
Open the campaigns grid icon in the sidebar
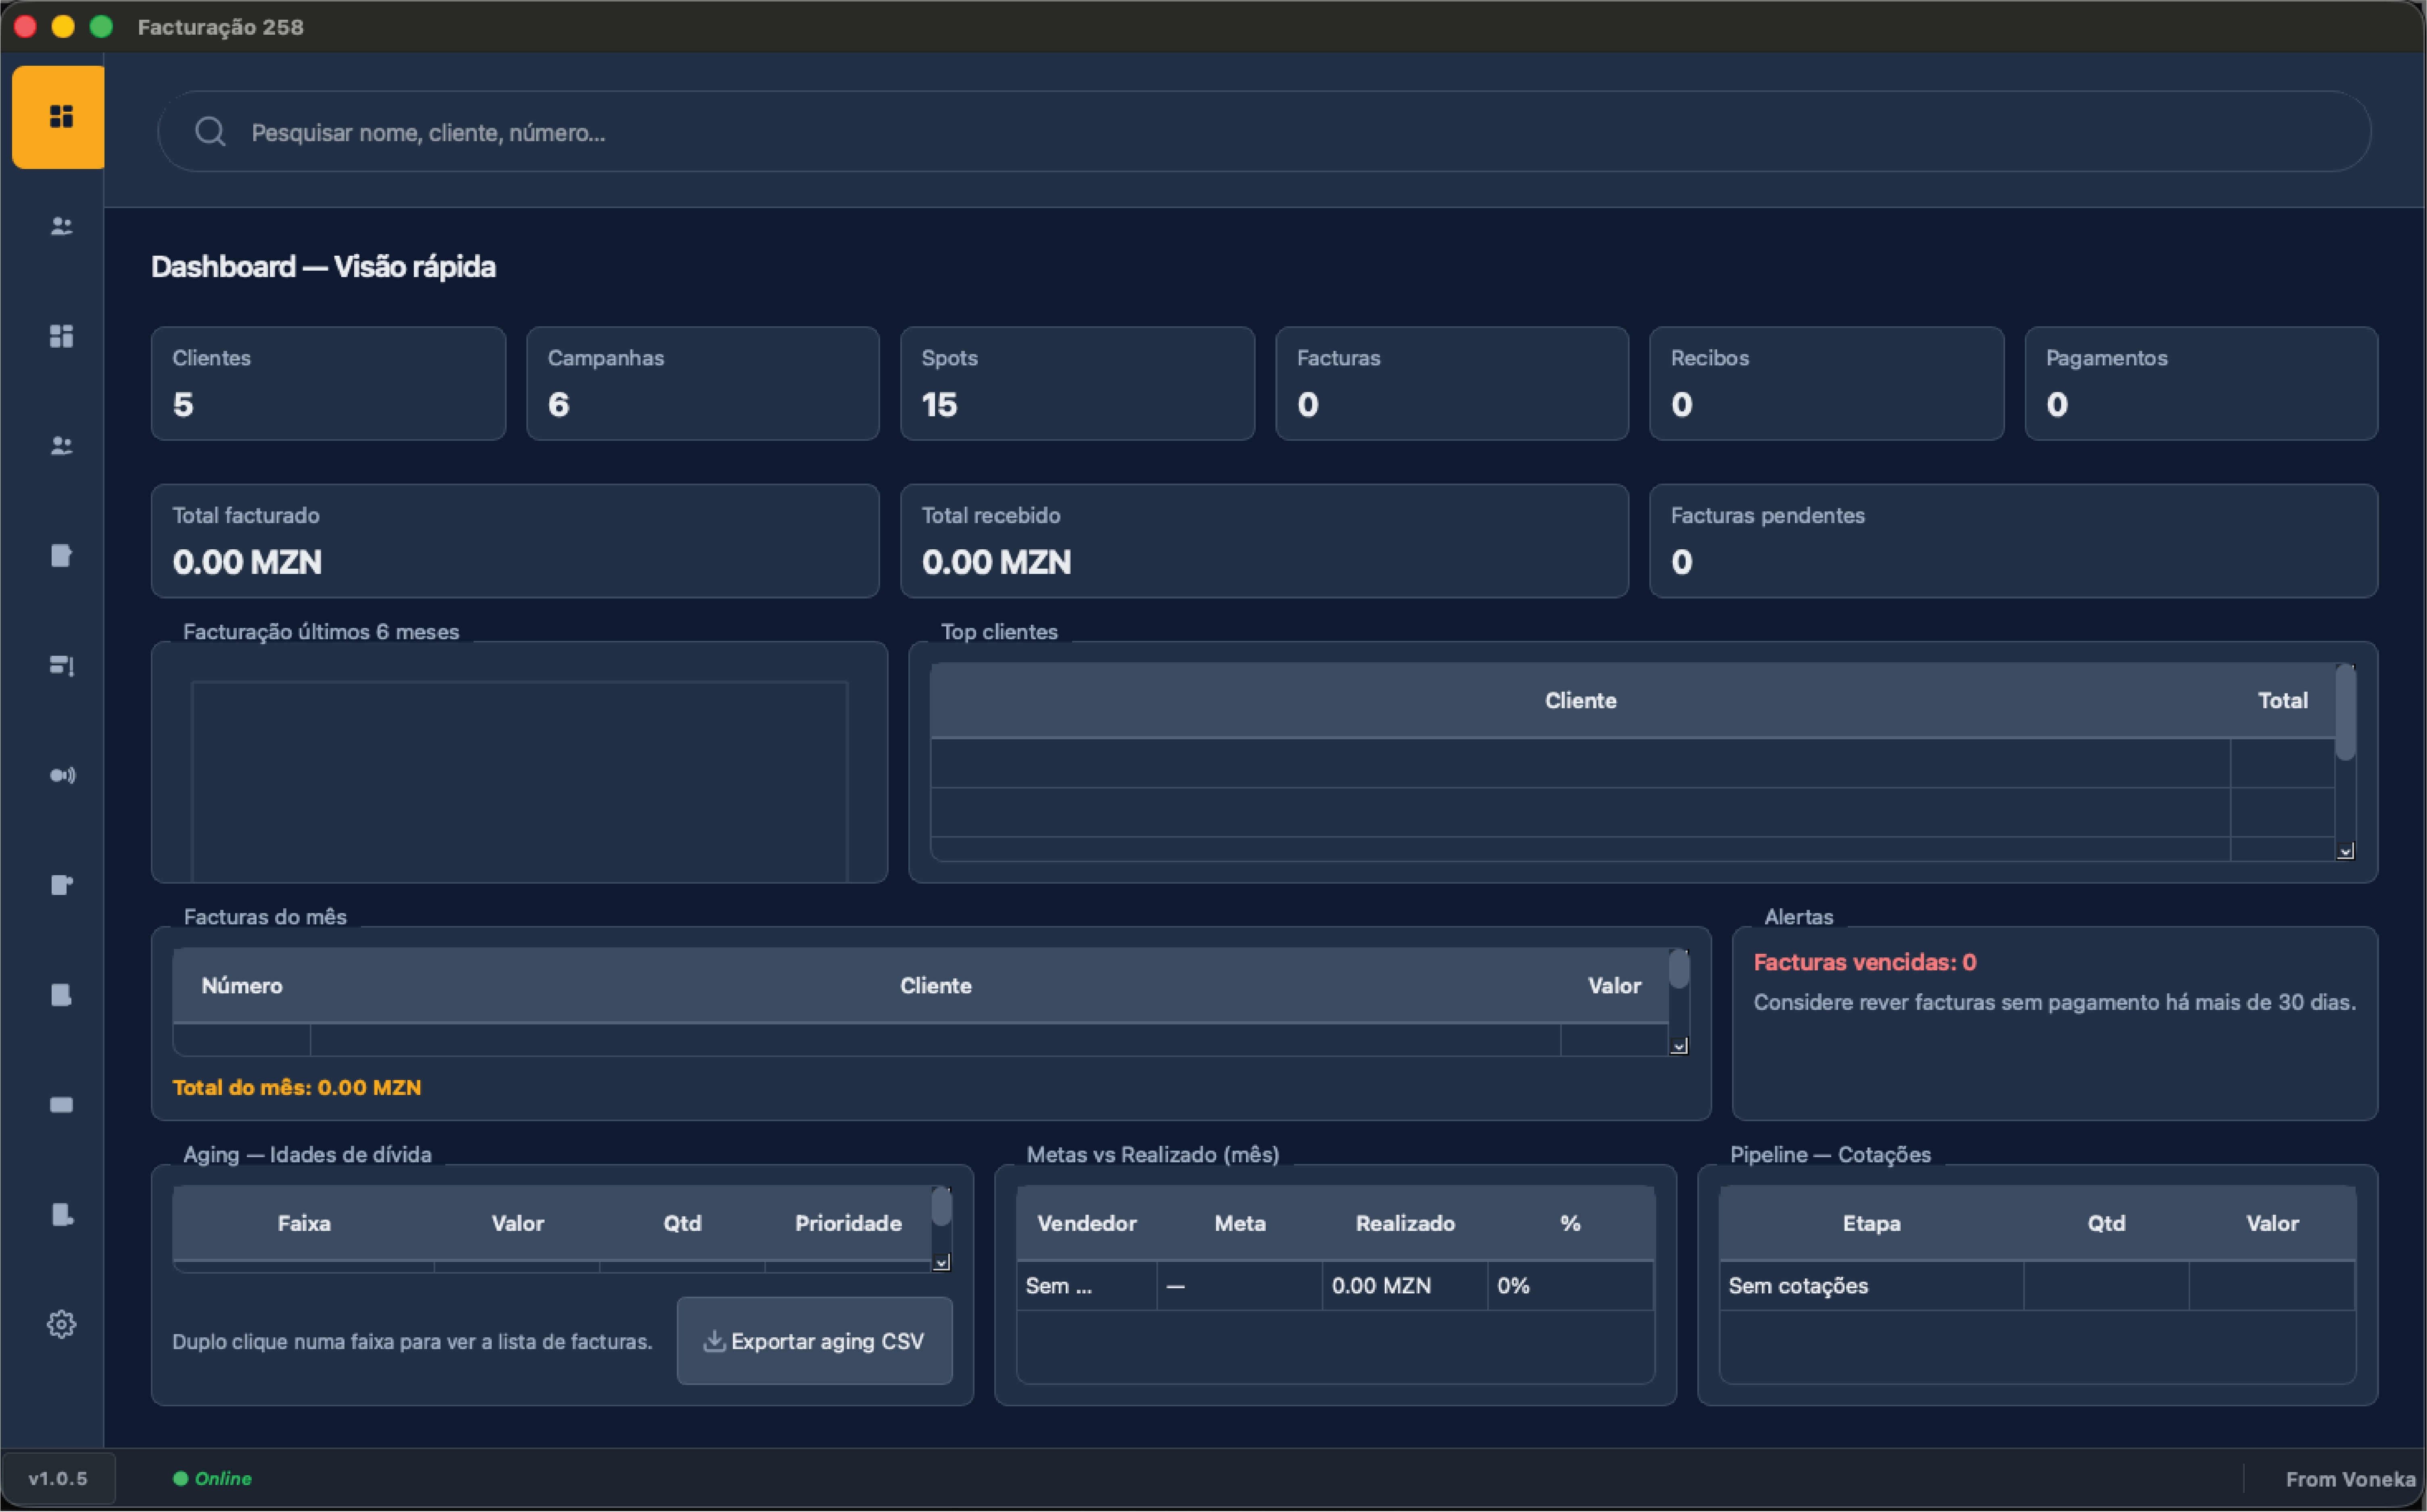pos(60,336)
